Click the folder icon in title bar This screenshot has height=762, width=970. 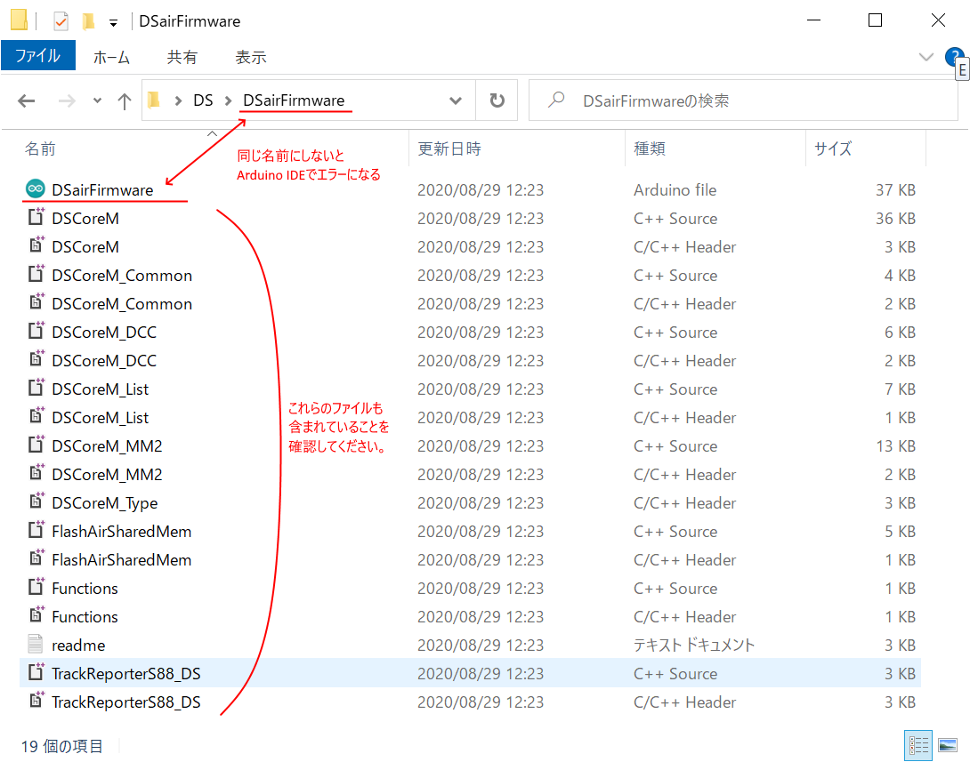[20, 20]
